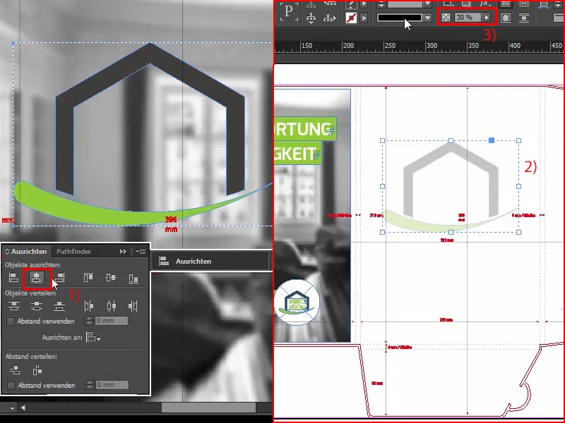Screen dimensions: 565x423
Task: Click the top-center selection handle of logo frame
Action: pyautogui.click(x=451, y=140)
